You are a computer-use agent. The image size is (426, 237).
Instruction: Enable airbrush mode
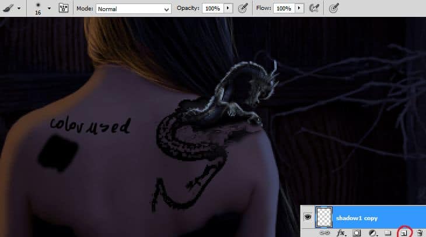314,9
